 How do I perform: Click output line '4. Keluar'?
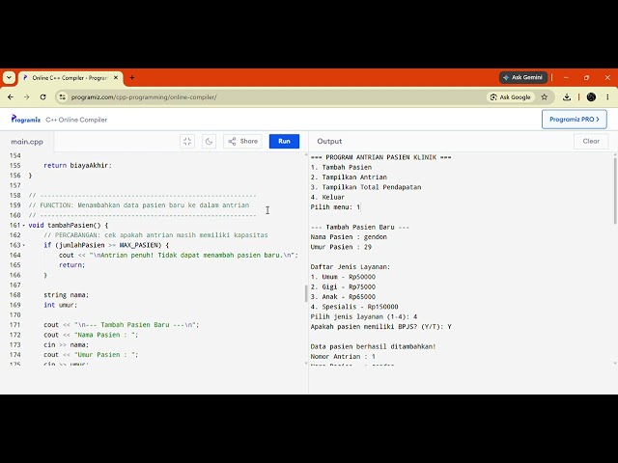coord(327,197)
